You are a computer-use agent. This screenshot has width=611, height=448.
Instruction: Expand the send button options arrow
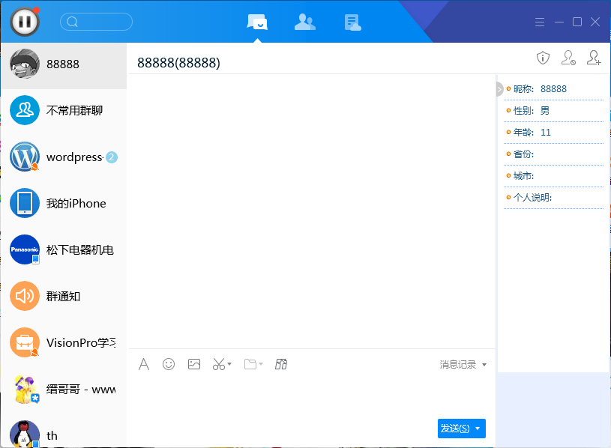click(478, 429)
